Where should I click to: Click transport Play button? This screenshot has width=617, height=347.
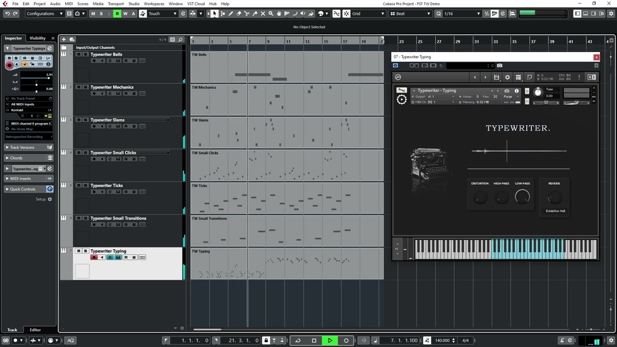[x=330, y=340]
